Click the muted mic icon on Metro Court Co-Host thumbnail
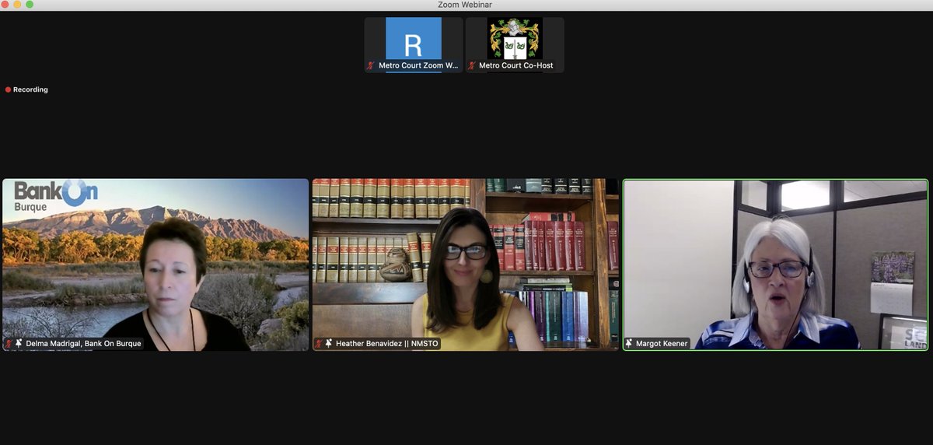 tap(471, 66)
